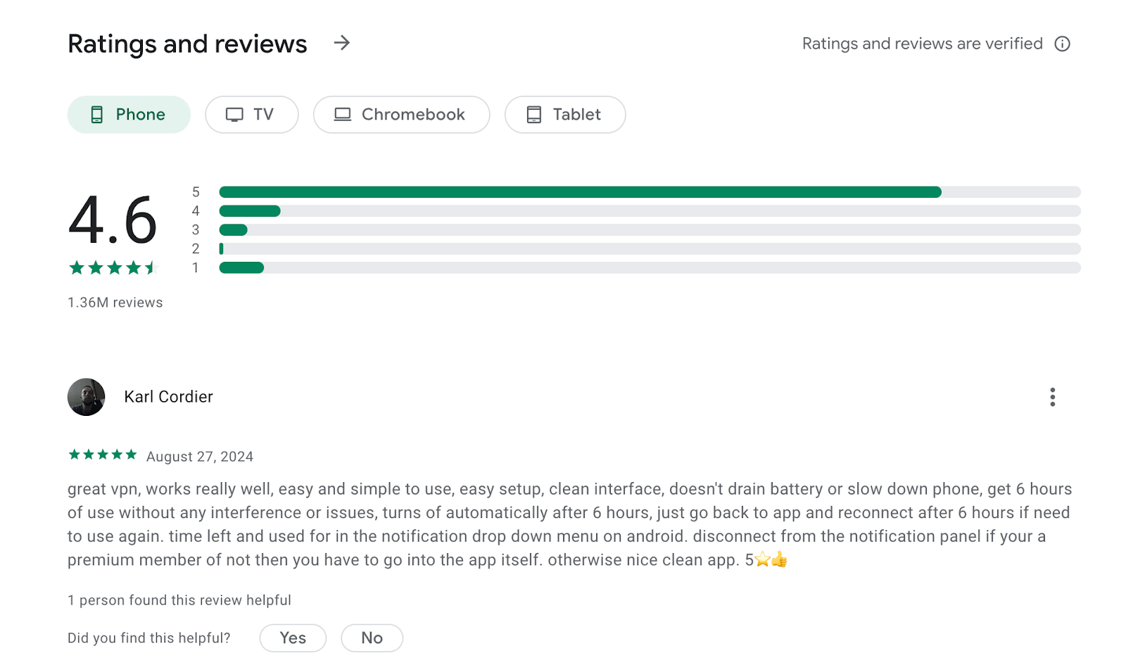
Task: Click the TV screen icon
Action: [234, 115]
